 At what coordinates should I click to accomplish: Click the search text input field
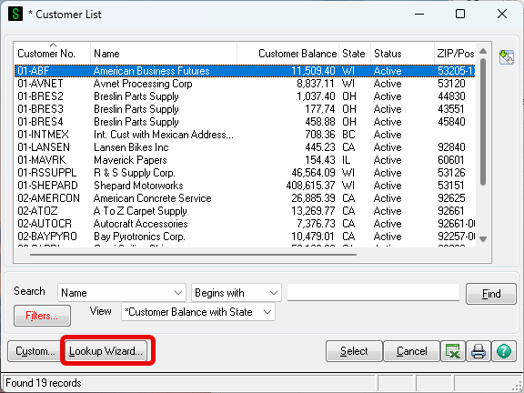373,292
